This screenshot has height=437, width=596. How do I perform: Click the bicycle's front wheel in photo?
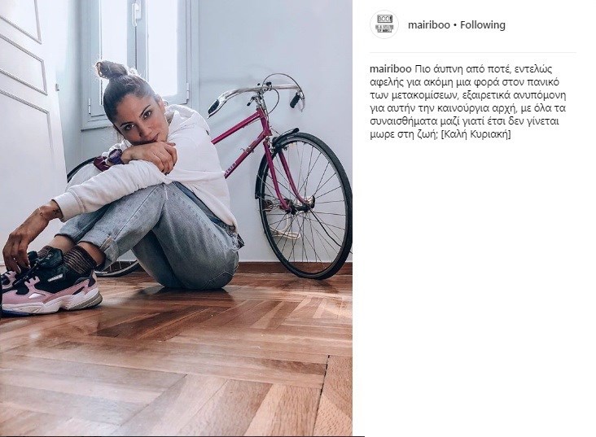(305, 205)
